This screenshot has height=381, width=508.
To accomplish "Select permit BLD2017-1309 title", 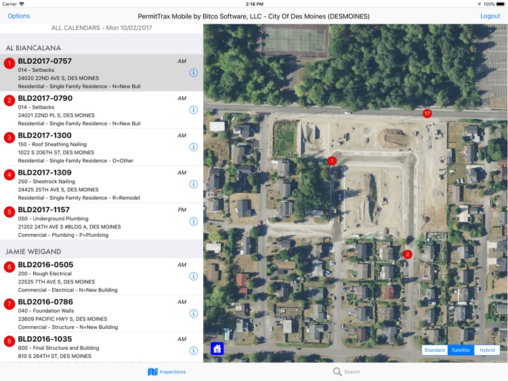I will pyautogui.click(x=45, y=172).
